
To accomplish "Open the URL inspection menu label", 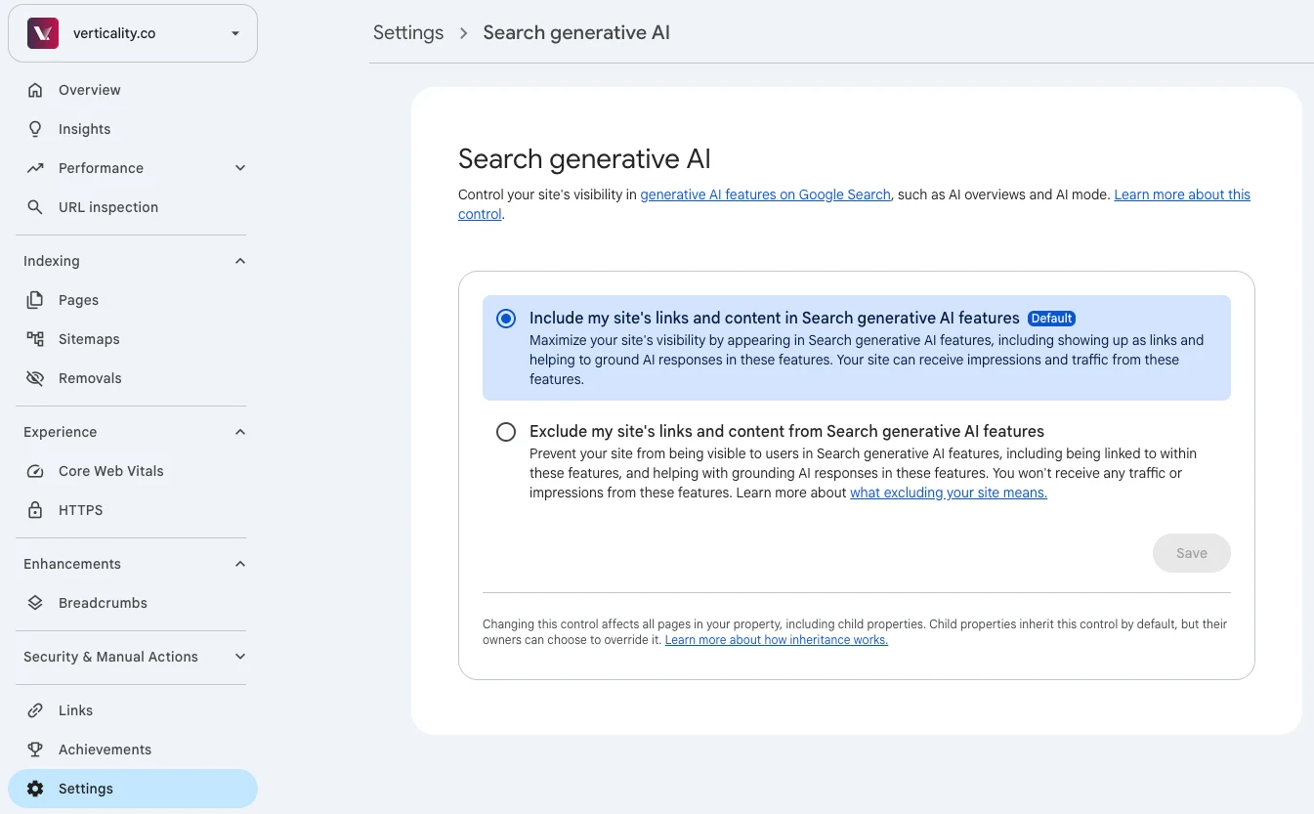I will (108, 207).
